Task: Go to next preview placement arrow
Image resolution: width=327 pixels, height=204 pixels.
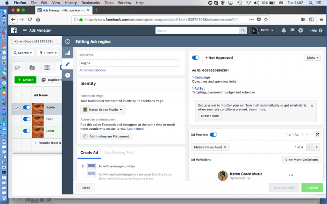Action: coord(317,147)
